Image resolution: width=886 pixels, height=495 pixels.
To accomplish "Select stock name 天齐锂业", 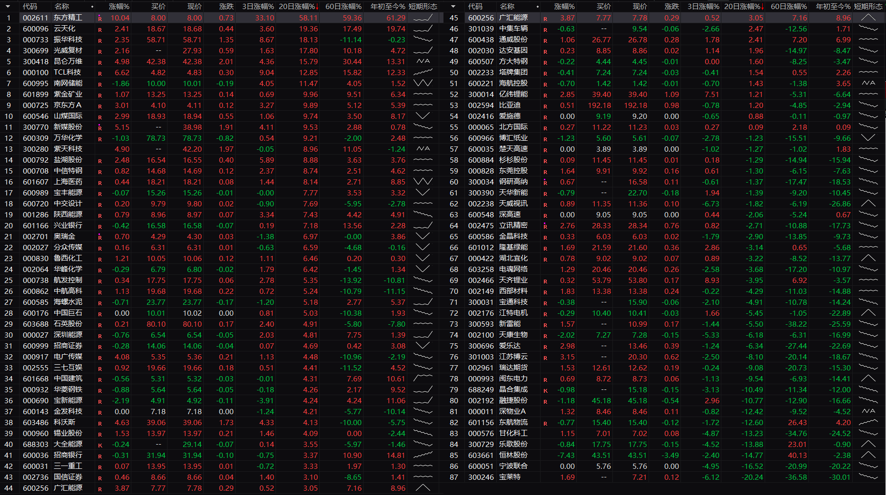I will [x=513, y=280].
